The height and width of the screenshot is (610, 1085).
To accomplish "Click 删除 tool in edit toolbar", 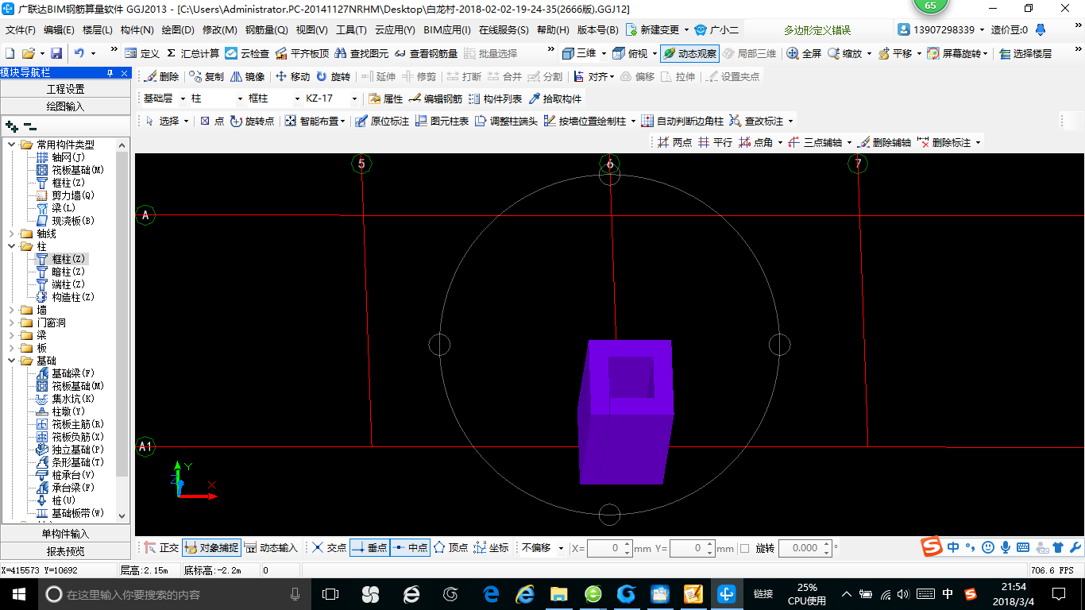I will pyautogui.click(x=161, y=77).
